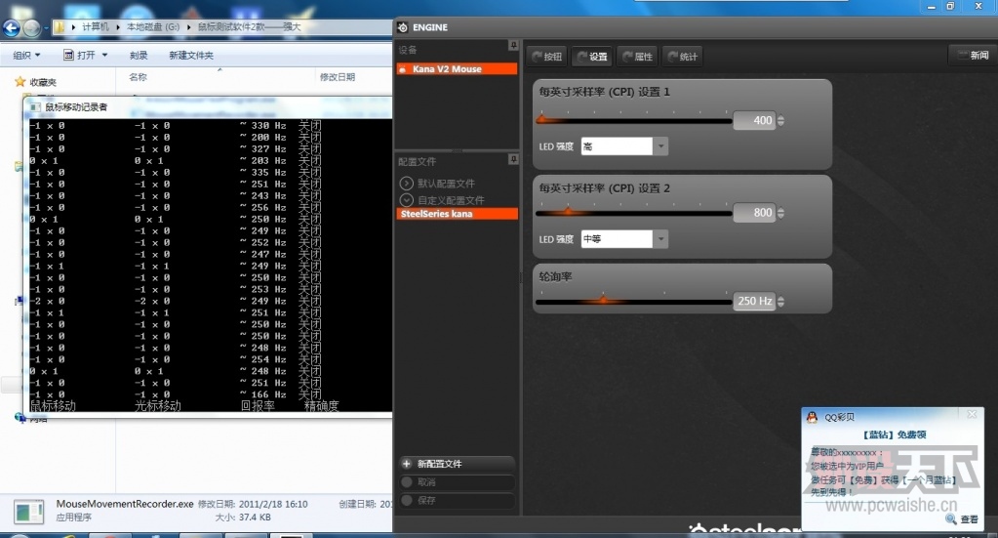Screen dimensions: 998x538
Task: Select the SteelSeries kana profile
Action: pos(457,214)
